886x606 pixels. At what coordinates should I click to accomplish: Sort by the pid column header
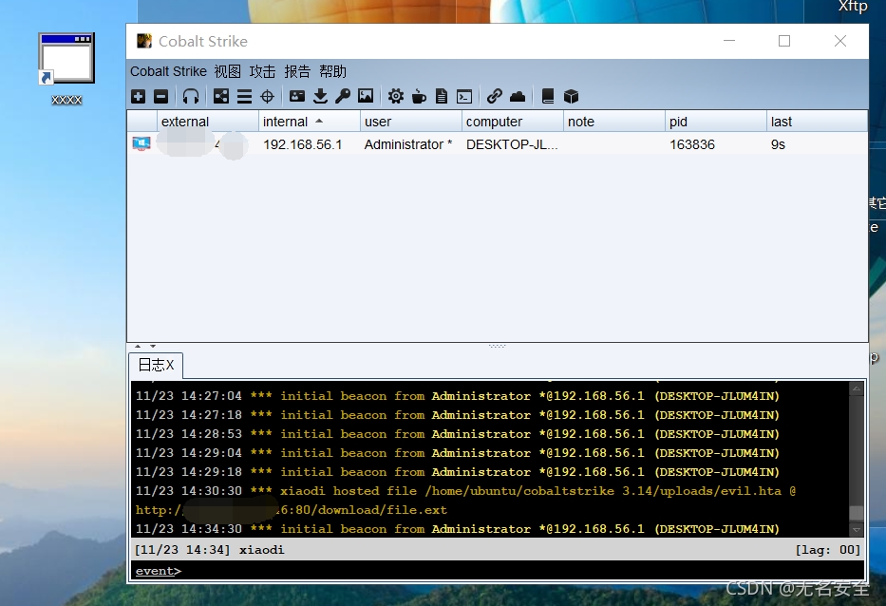(x=716, y=122)
